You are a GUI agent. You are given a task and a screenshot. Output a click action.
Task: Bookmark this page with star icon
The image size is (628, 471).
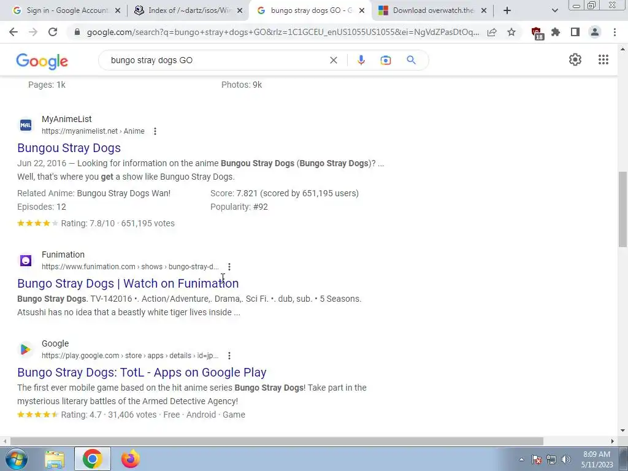[x=511, y=32]
